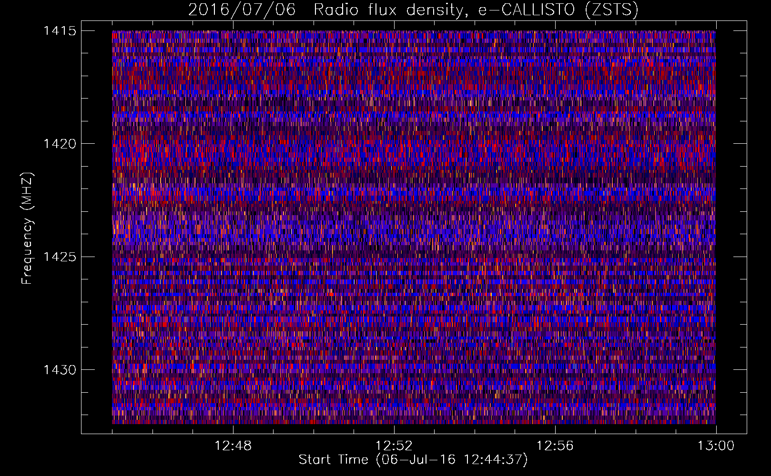Click the 13:00 time tick label
This screenshot has height=476, width=771.
[716, 446]
